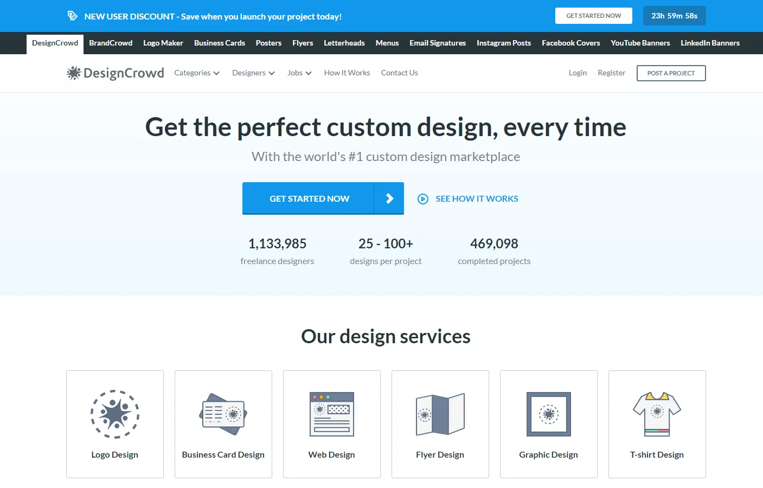Go to Flyers in top bar
The width and height of the screenshot is (763, 488).
pyautogui.click(x=303, y=43)
